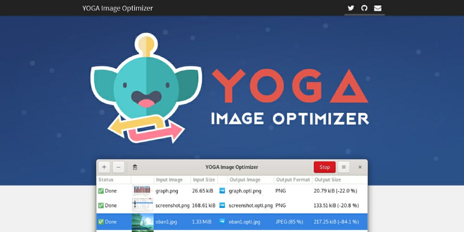This screenshot has height=232, width=464.
Task: Close the YOGA Image Optimizer window
Action: (x=360, y=167)
